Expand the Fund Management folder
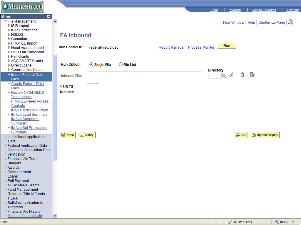This screenshot has height=225, width=301. (x=6, y=190)
